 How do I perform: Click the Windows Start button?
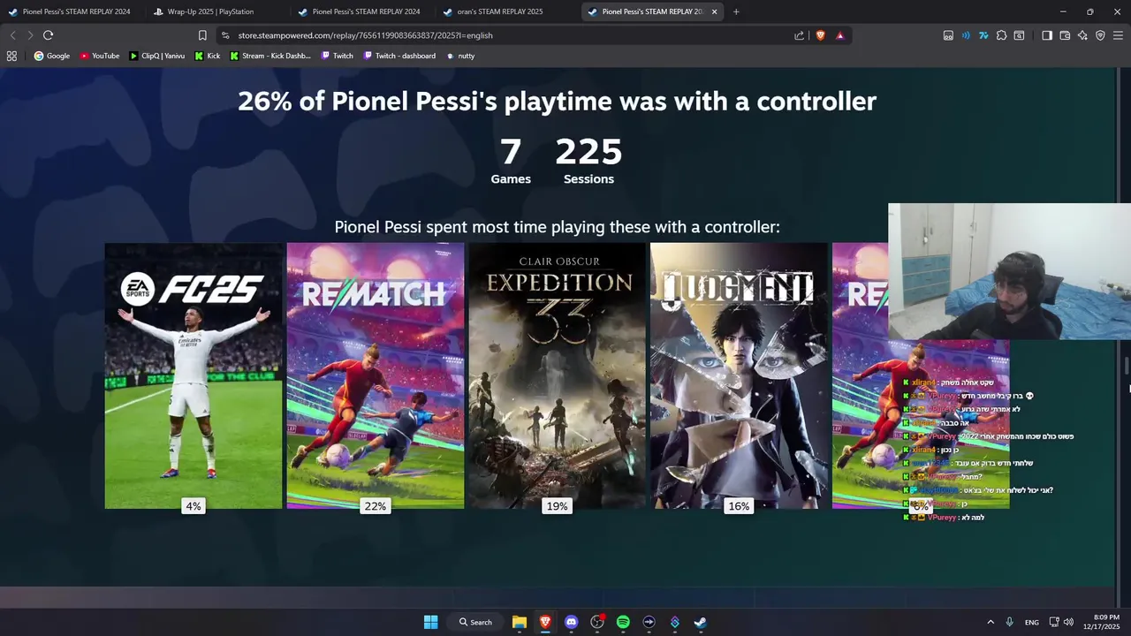430,622
